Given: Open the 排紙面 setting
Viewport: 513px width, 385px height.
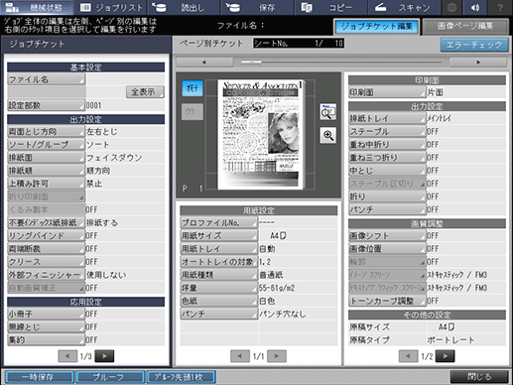Looking at the screenshot, I should pos(46,158).
